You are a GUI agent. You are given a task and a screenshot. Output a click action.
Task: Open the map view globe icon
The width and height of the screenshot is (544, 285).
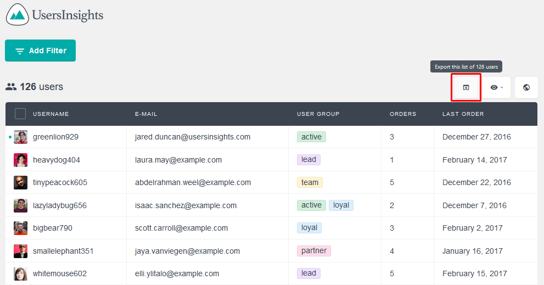pyautogui.click(x=526, y=87)
